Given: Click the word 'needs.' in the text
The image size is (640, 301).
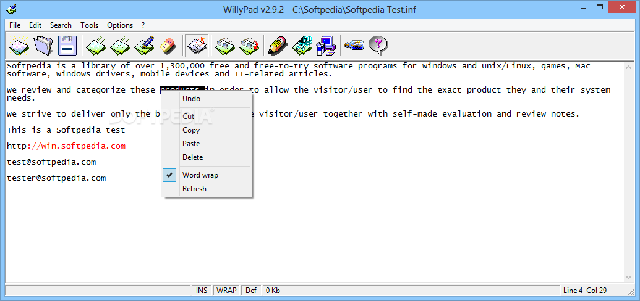Looking at the screenshot, I should [21, 98].
